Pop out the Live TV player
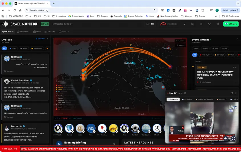The width and height of the screenshot is (241, 152). tap(232, 93)
